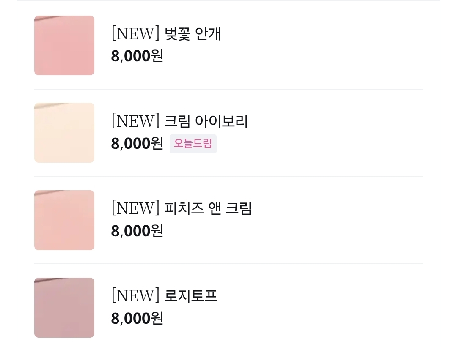The width and height of the screenshot is (457, 347).
Task: Select the 8,000원 price under 로지토프
Action: coord(137,318)
